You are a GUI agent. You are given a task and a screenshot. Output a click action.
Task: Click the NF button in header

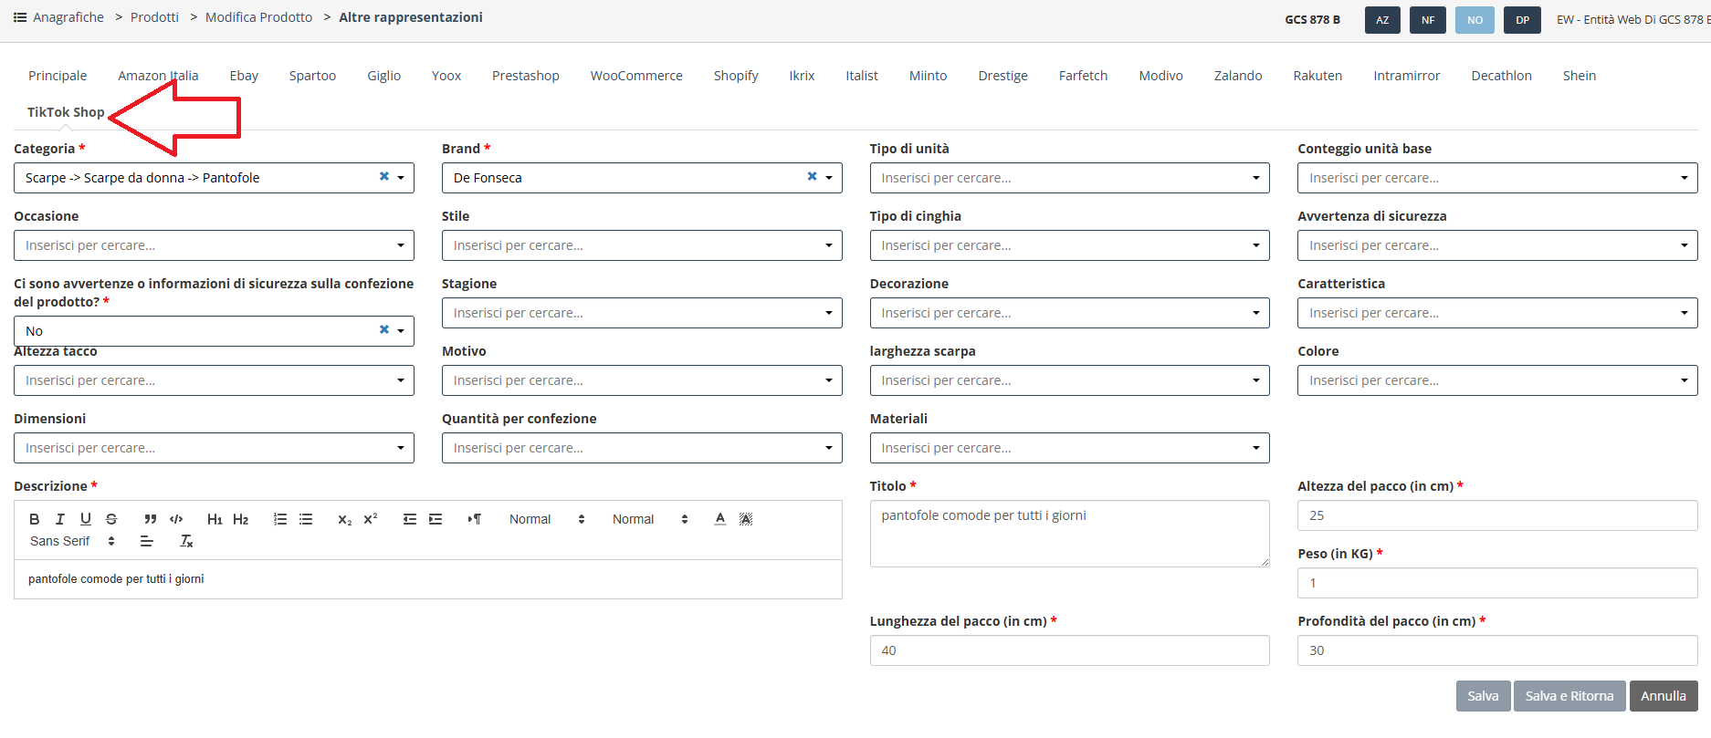(x=1428, y=20)
